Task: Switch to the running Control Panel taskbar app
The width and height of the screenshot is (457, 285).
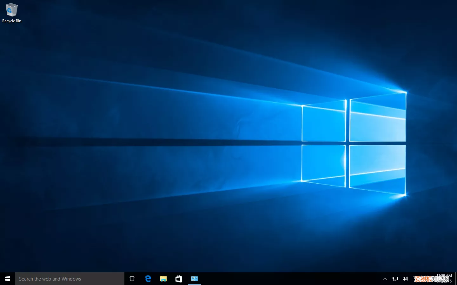Action: click(195, 279)
